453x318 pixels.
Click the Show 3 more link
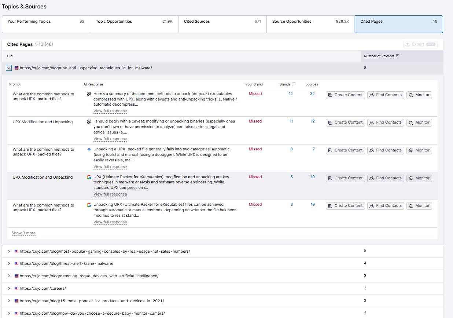[x=23, y=233]
